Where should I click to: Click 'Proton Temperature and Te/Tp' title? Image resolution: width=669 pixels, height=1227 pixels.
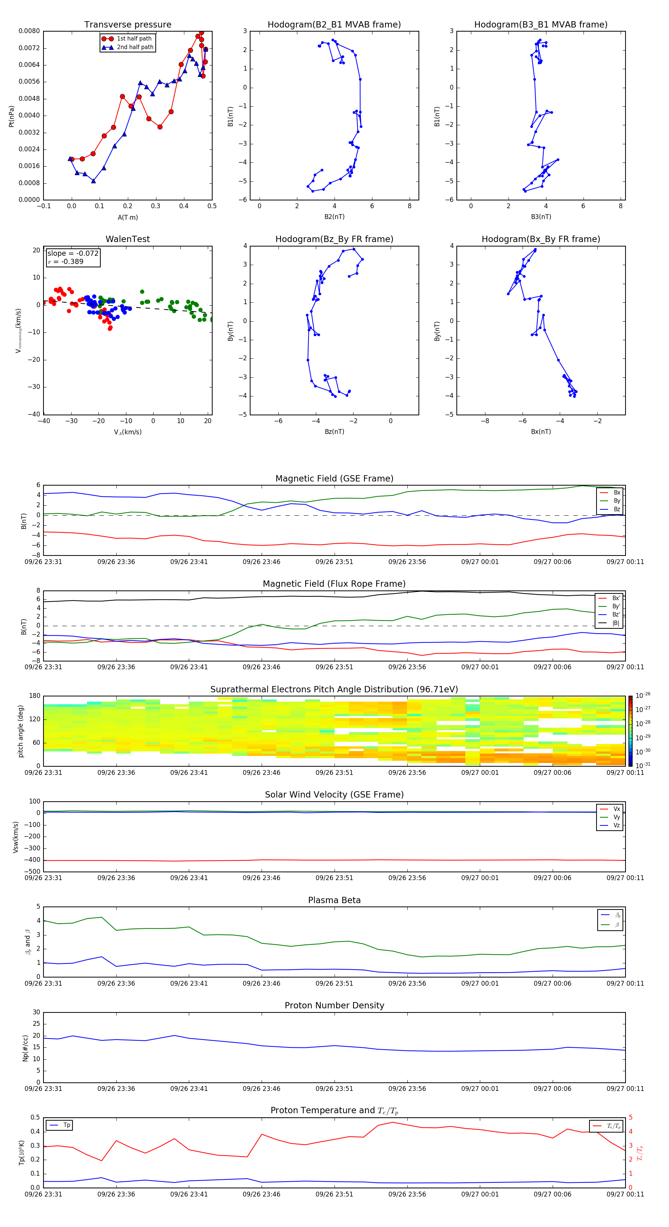(x=334, y=1111)
